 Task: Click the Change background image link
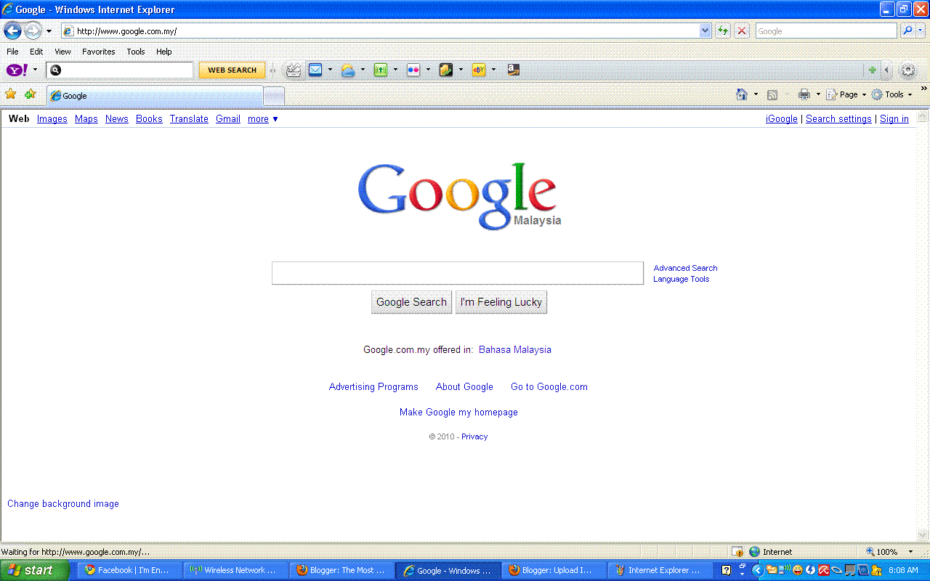tap(63, 503)
